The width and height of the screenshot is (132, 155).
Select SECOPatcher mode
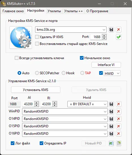point(37,73)
